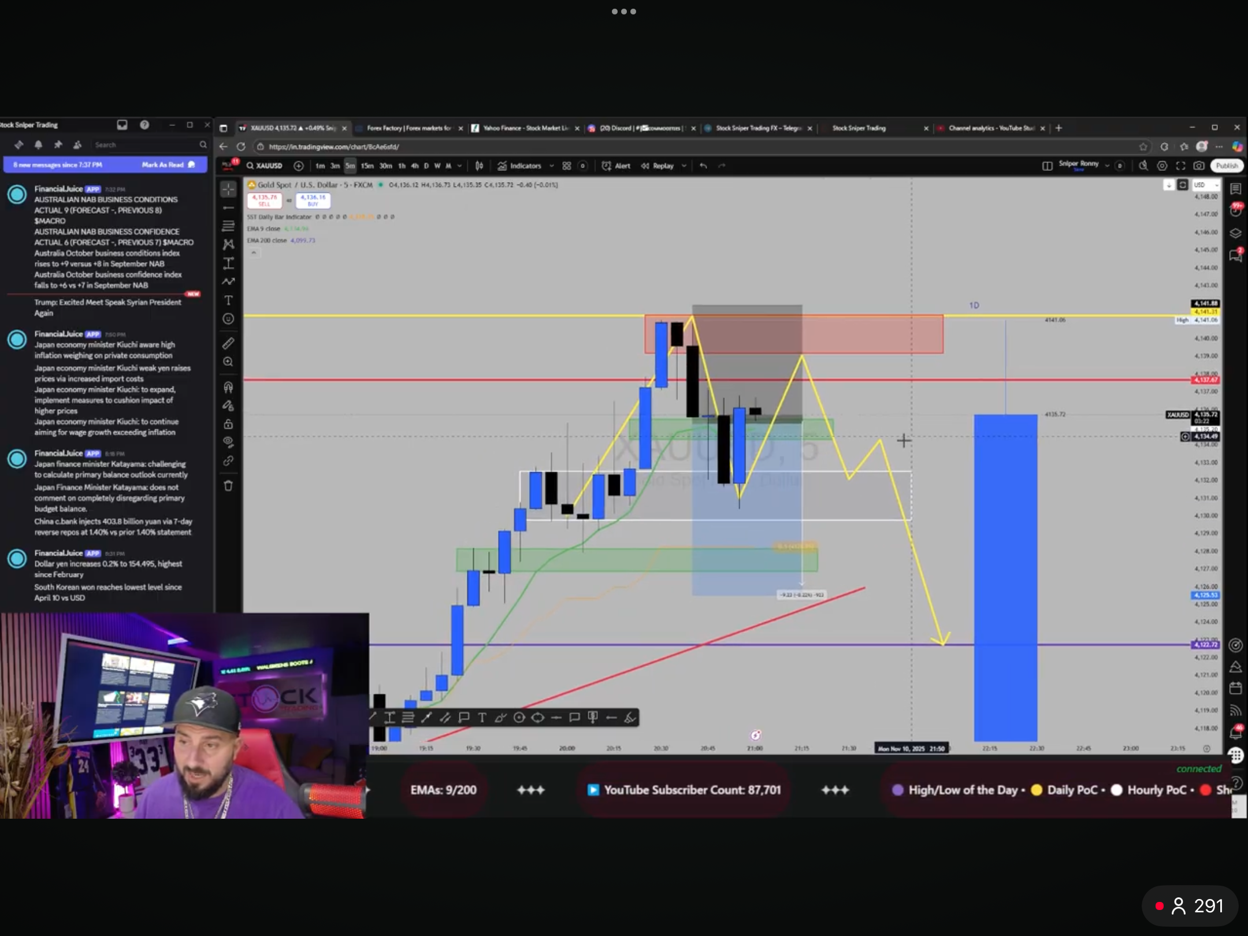Viewport: 1248px width, 936px height.
Task: Enter fullscreen mode on chart
Action: point(1180,166)
